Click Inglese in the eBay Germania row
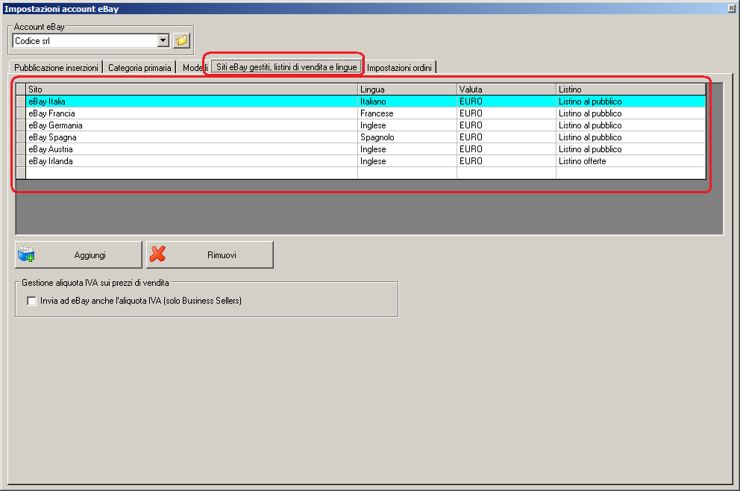This screenshot has width=740, height=491. (x=407, y=125)
